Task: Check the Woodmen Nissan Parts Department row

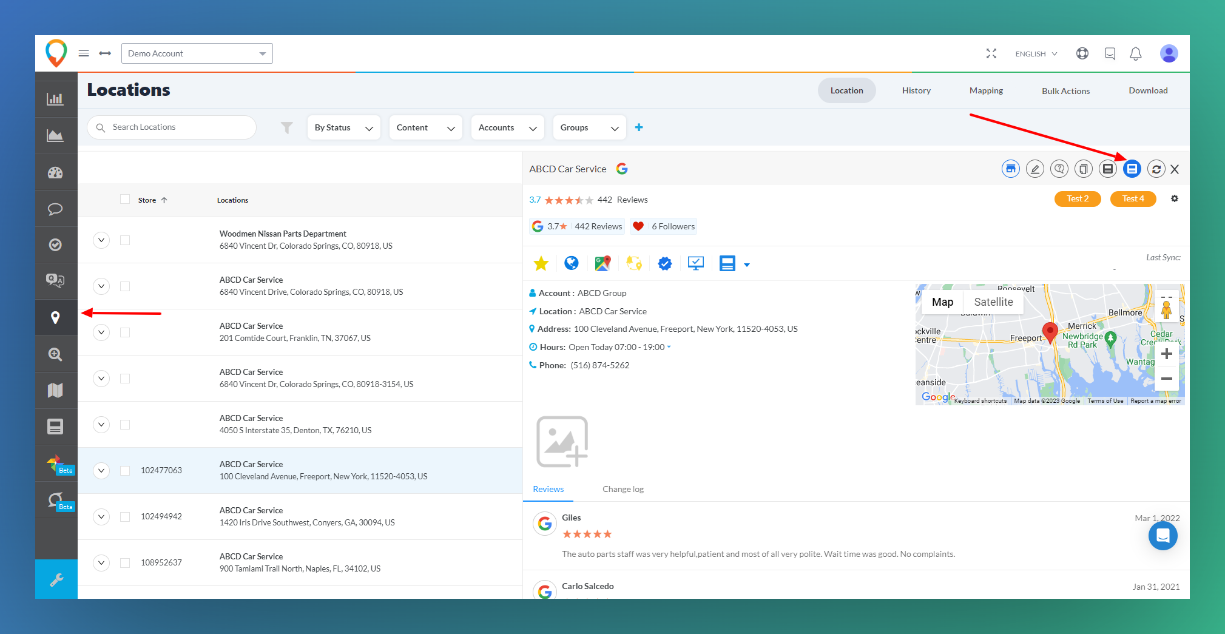Action: click(125, 240)
